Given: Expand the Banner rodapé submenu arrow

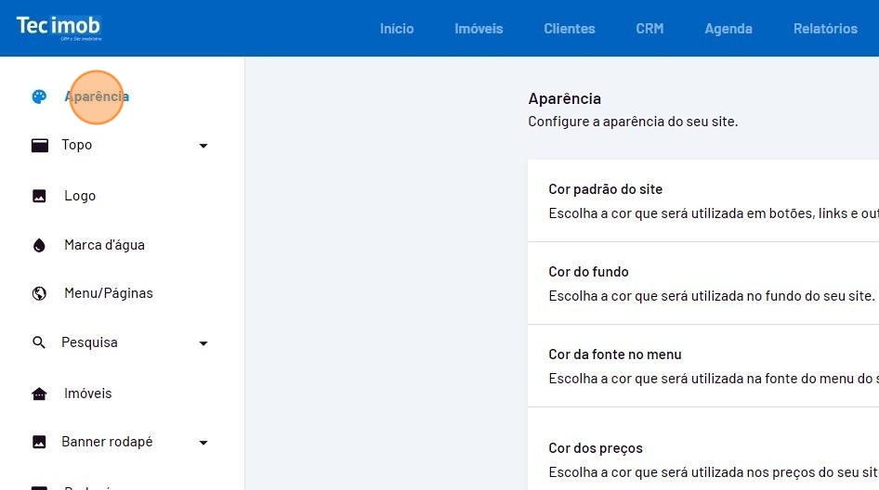Looking at the screenshot, I should pyautogui.click(x=203, y=443).
